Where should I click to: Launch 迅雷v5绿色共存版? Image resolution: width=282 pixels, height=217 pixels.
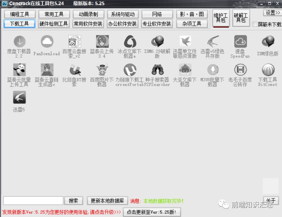point(213,42)
